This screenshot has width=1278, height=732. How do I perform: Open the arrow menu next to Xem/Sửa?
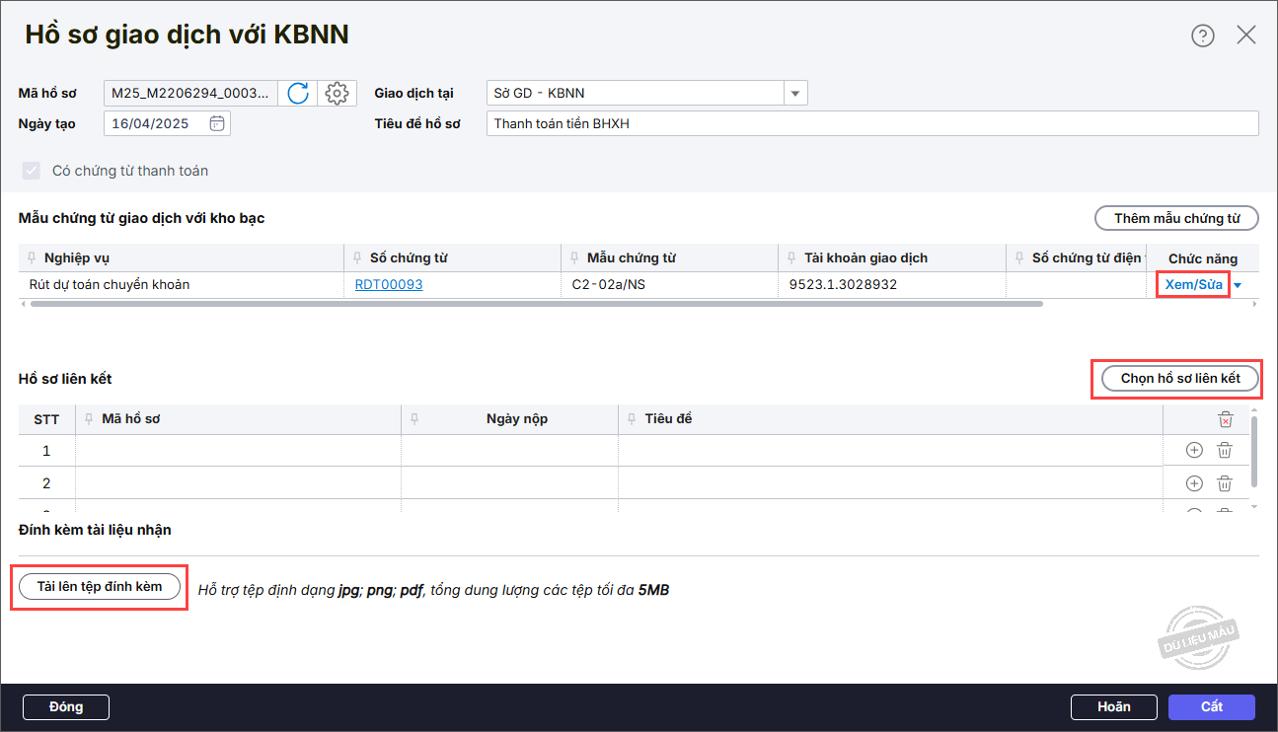coord(1238,286)
